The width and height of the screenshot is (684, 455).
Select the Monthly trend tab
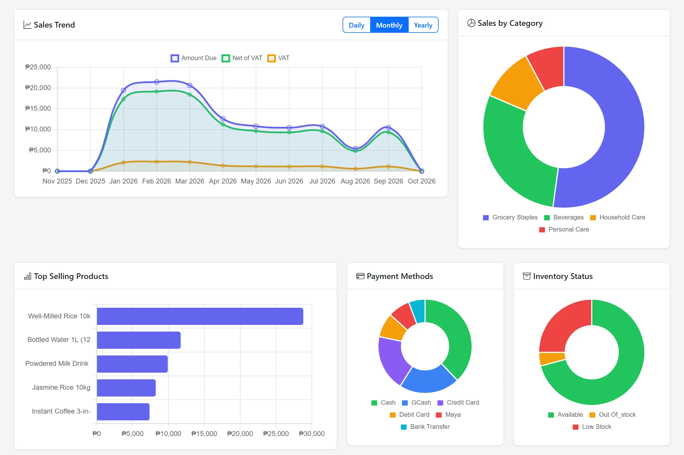pyautogui.click(x=389, y=25)
